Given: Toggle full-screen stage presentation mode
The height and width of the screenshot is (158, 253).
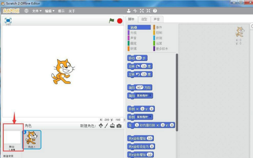Looking at the screenshot, I should tap(8, 21).
